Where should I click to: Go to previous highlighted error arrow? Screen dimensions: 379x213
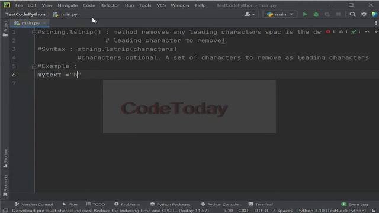[x=367, y=31]
